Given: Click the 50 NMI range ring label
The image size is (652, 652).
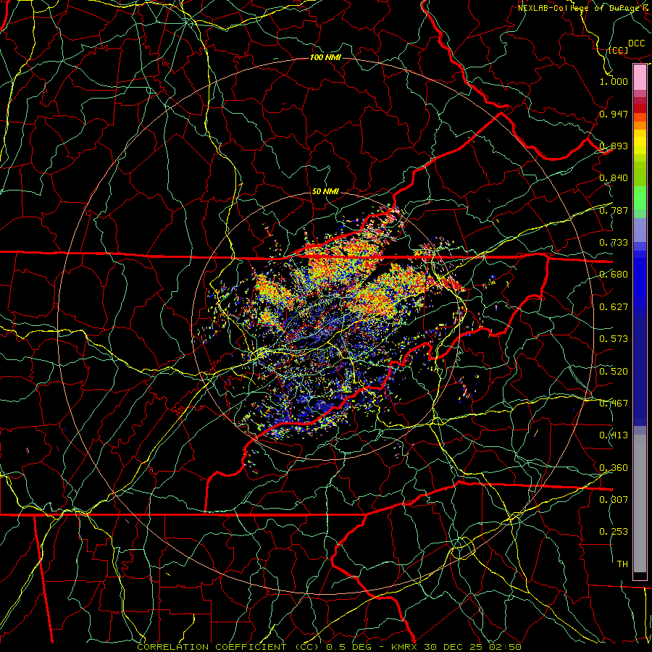Looking at the screenshot, I should pos(325,192).
